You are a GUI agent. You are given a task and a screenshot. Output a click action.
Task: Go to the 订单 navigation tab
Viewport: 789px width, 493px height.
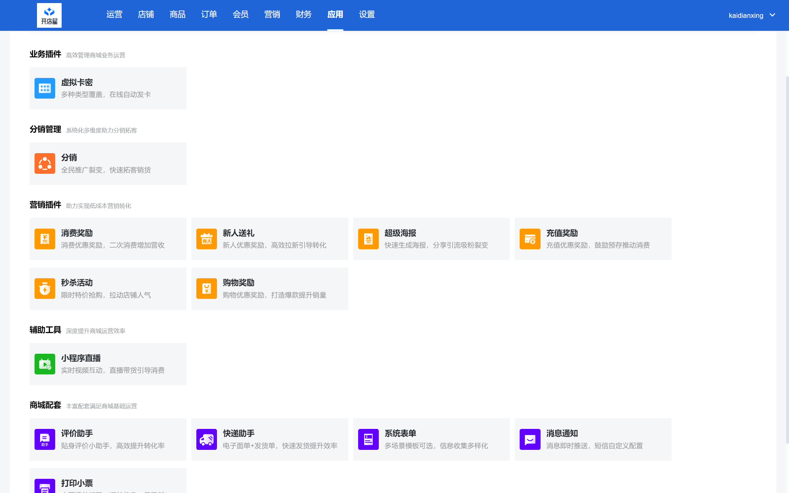(x=209, y=14)
